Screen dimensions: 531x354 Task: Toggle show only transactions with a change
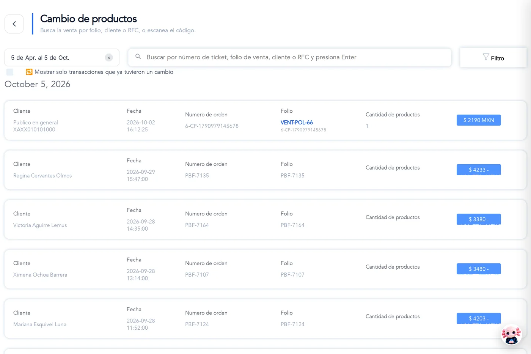[10, 72]
